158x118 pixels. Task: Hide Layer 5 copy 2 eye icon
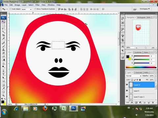click(x=127, y=97)
